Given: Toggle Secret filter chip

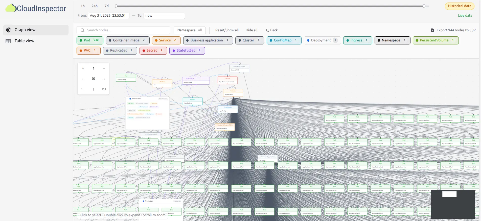Looking at the screenshot, I should (x=153, y=51).
